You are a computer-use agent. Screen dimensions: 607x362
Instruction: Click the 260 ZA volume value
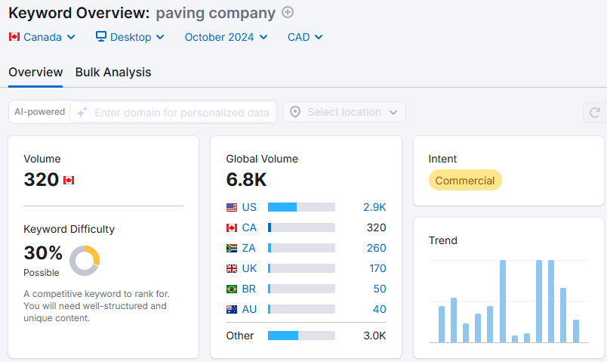point(376,248)
